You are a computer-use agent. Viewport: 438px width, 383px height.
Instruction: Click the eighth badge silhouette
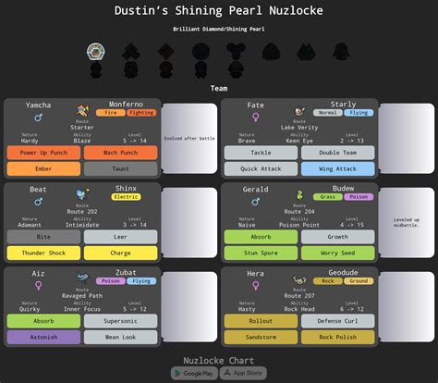pyautogui.click(x=341, y=52)
